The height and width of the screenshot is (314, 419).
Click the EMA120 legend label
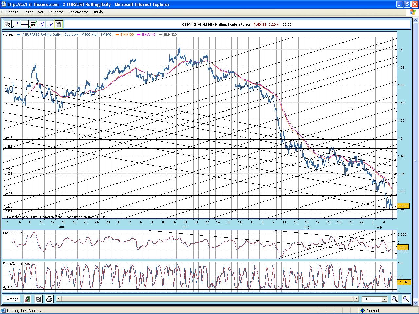coord(170,34)
